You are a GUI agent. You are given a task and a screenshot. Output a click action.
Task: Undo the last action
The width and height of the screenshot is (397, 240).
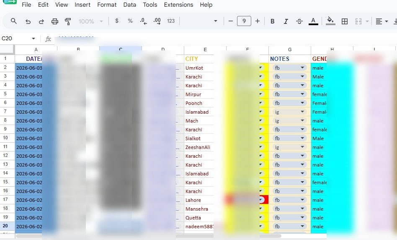click(x=28, y=21)
